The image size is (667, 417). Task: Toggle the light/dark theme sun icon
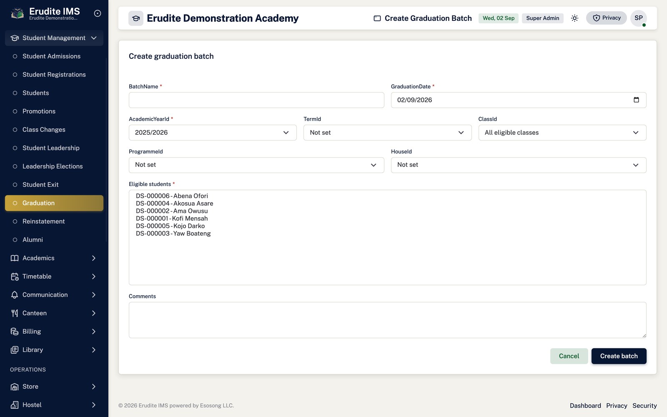pos(574,18)
